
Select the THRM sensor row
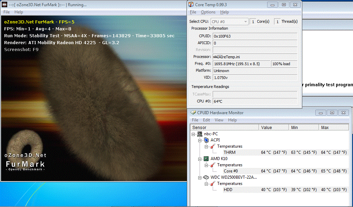(x=285, y=152)
